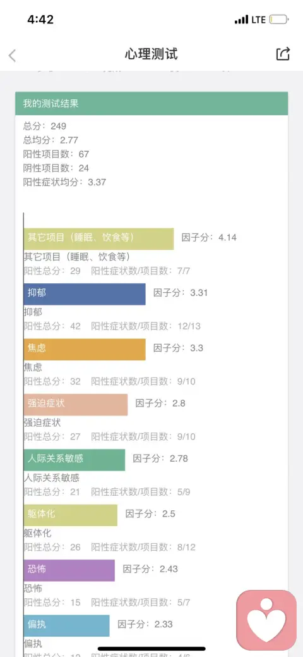
Task: Select the orange 焦虑 bar
Action: [85, 350]
